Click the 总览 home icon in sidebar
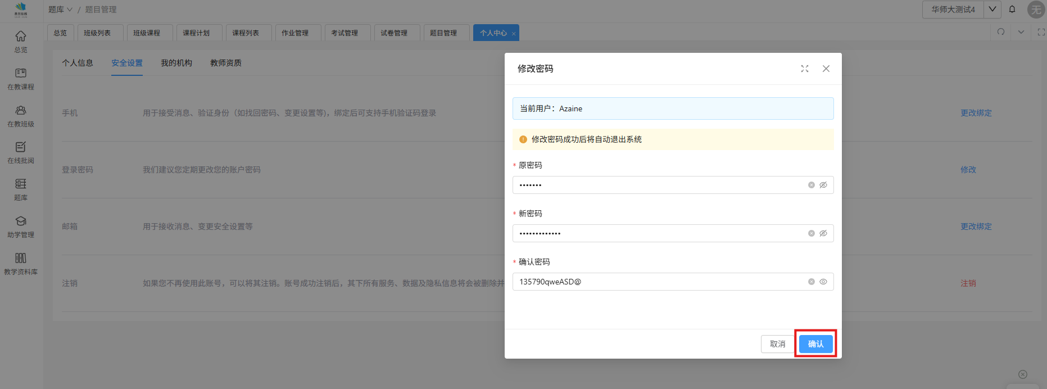Viewport: 1047px width, 389px height. click(x=21, y=37)
